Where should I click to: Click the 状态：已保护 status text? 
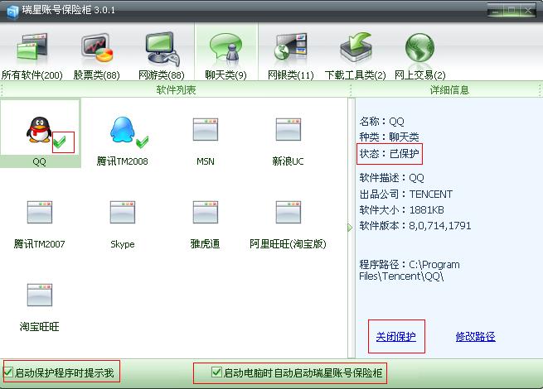click(x=390, y=153)
